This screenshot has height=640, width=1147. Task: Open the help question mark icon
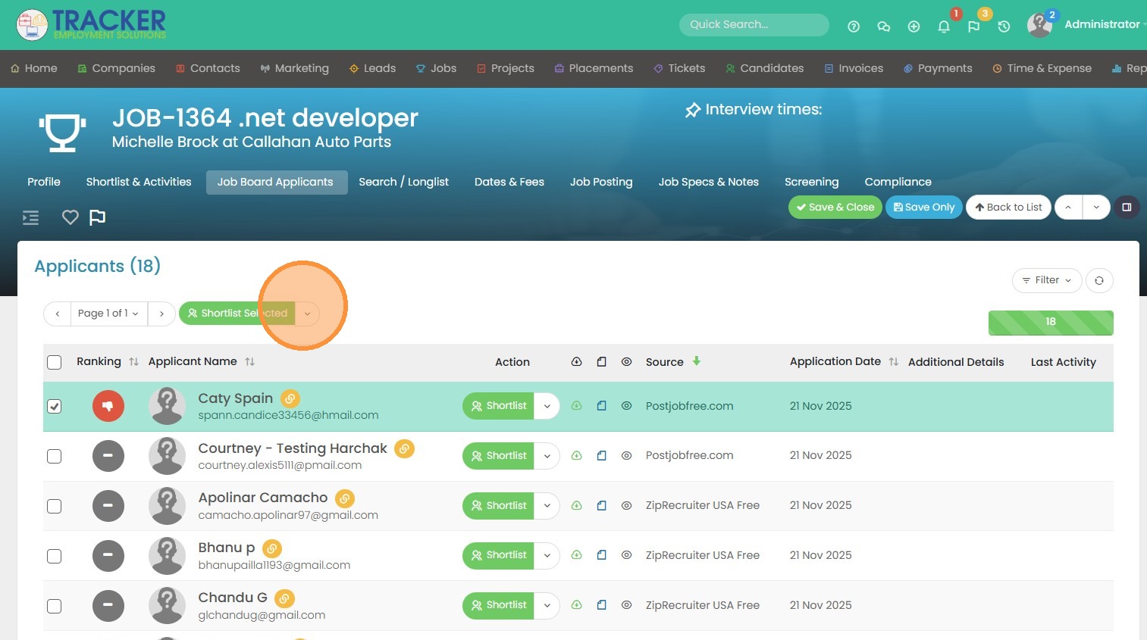(854, 27)
